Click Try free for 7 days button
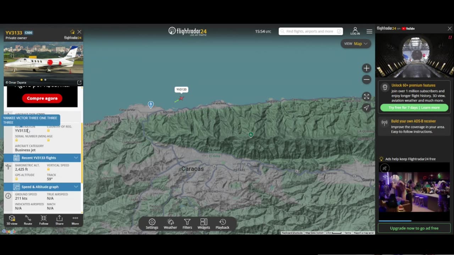 tap(414, 108)
